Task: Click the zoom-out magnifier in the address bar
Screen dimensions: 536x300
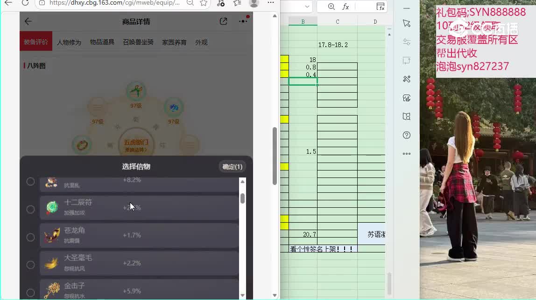Action: [190, 3]
